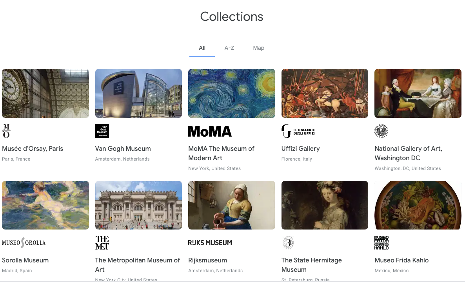465x282 pixels.
Task: Open the Map tab
Action: coord(259,48)
